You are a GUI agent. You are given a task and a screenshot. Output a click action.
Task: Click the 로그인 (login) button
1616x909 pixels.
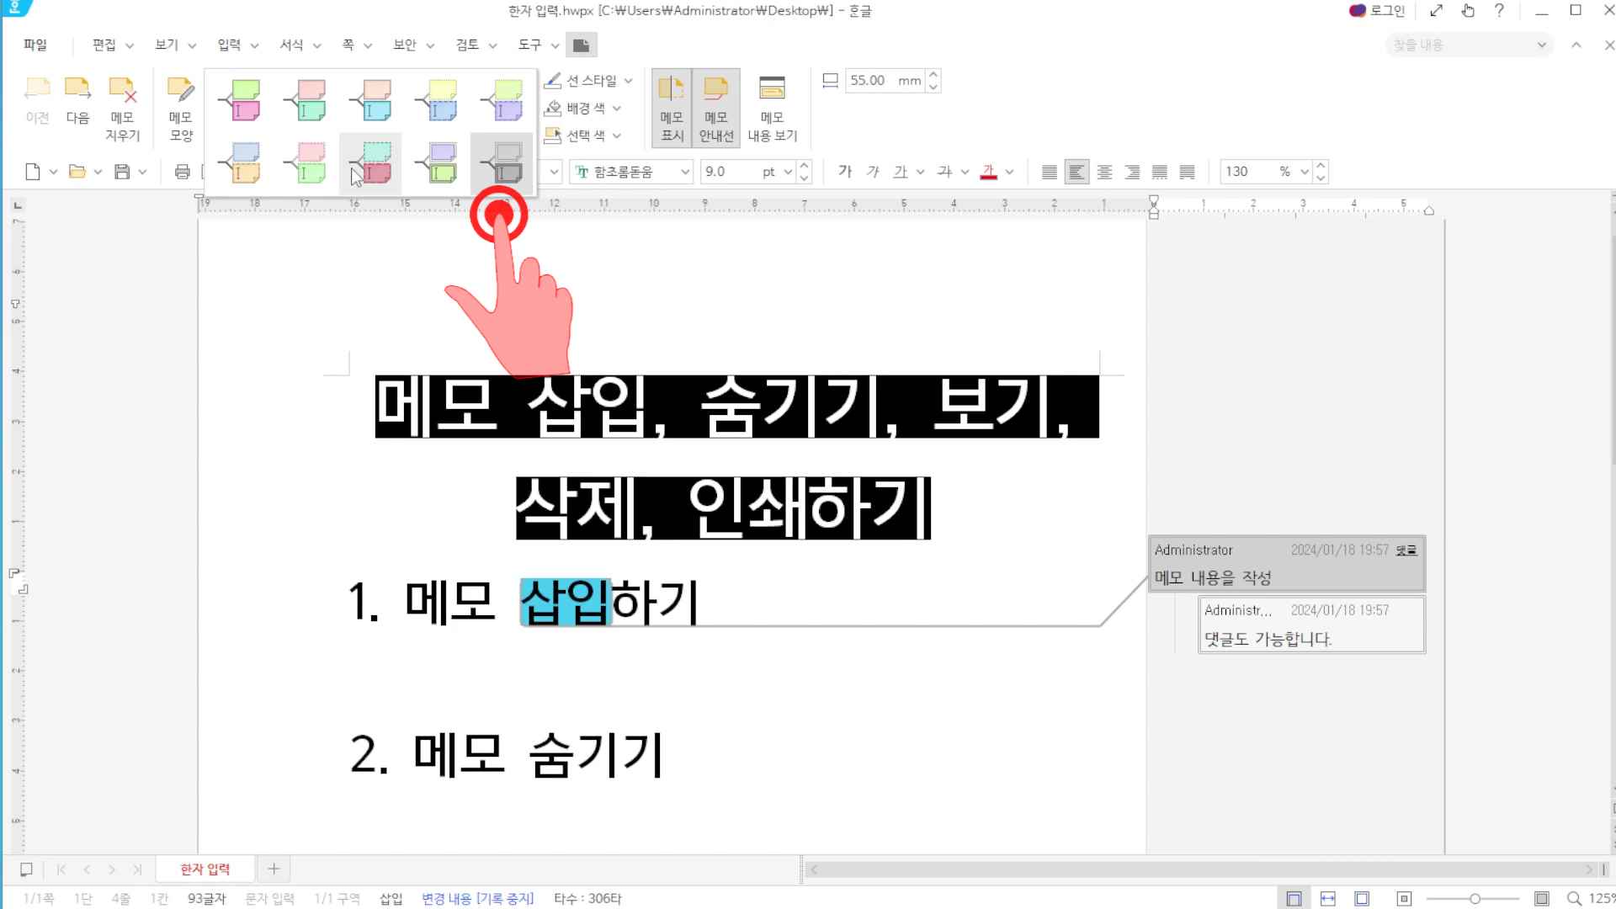click(x=1377, y=11)
